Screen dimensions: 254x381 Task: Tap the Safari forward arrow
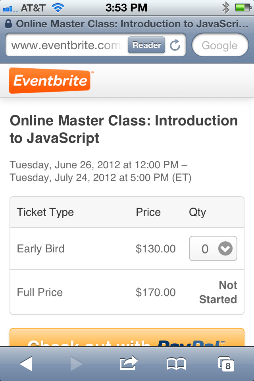coord(76,363)
